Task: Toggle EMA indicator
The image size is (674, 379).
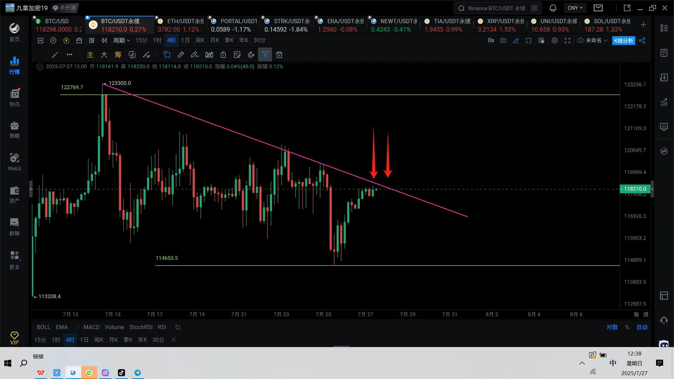Action: click(x=62, y=327)
